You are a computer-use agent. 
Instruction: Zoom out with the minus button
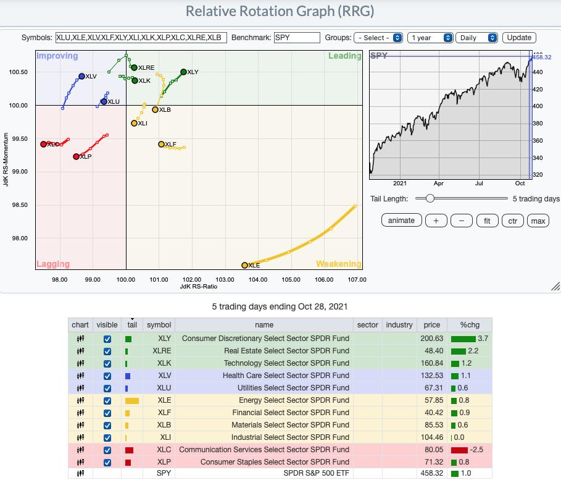point(462,221)
